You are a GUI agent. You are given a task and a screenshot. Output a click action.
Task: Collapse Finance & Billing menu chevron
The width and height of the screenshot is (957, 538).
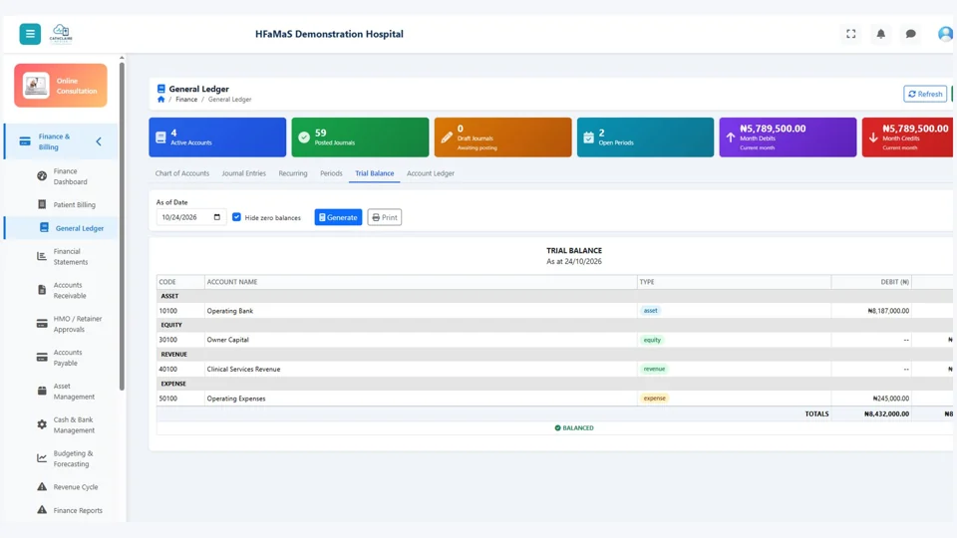point(99,141)
